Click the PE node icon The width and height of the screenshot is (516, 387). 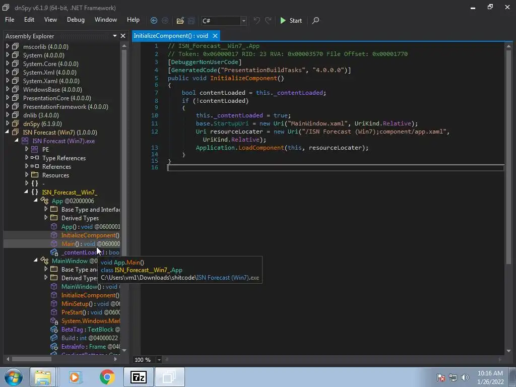point(35,149)
